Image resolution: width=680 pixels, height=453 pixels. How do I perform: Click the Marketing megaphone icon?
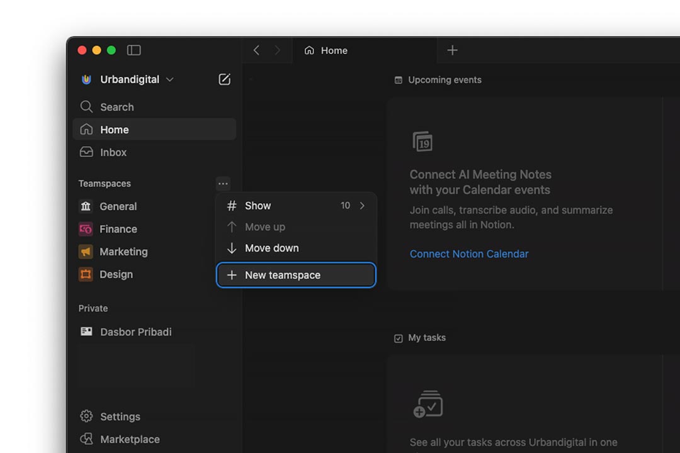[x=86, y=252]
